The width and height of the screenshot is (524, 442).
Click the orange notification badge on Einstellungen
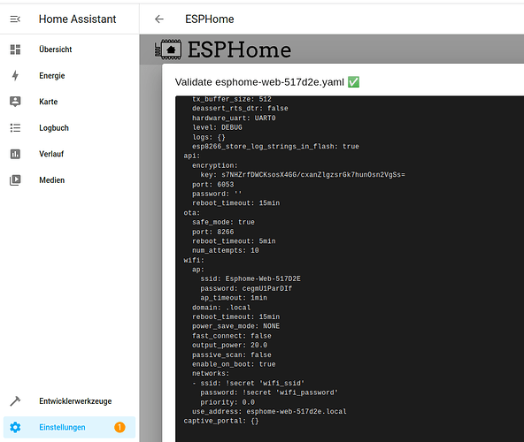[x=119, y=427]
